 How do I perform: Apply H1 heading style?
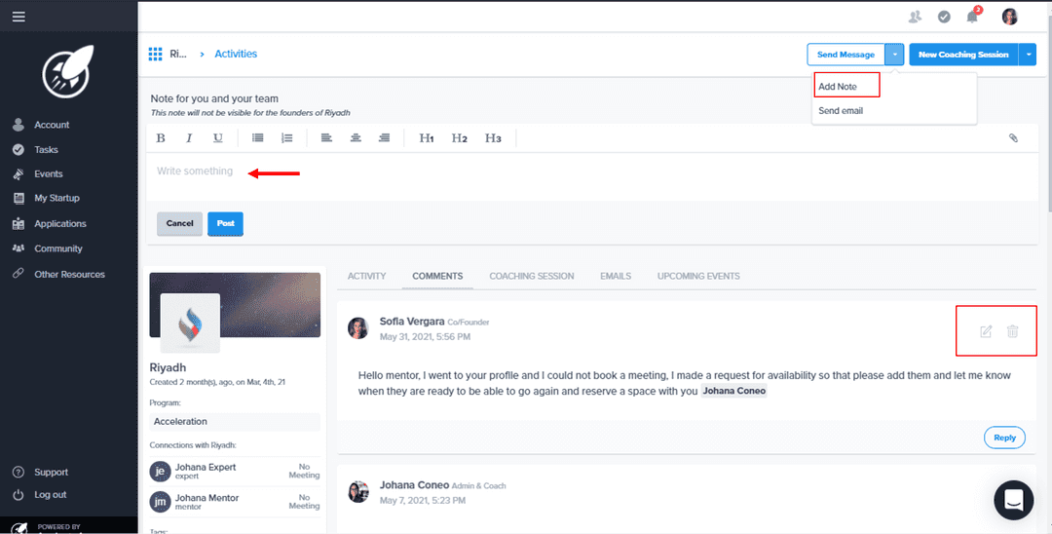click(427, 138)
